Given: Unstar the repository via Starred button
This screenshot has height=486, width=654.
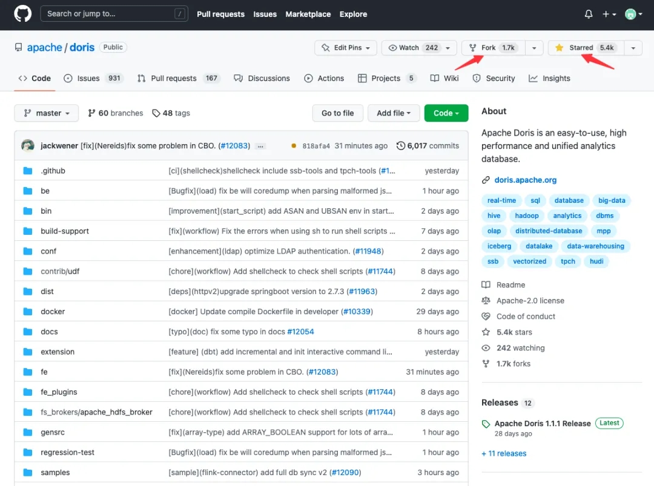Looking at the screenshot, I should (586, 48).
